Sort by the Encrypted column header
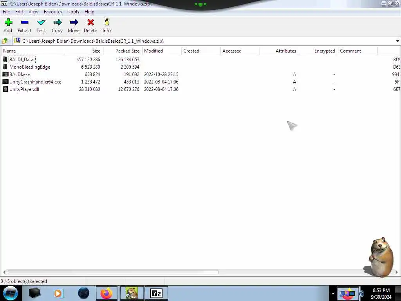Screen dimensions: 401x301 [318, 51]
